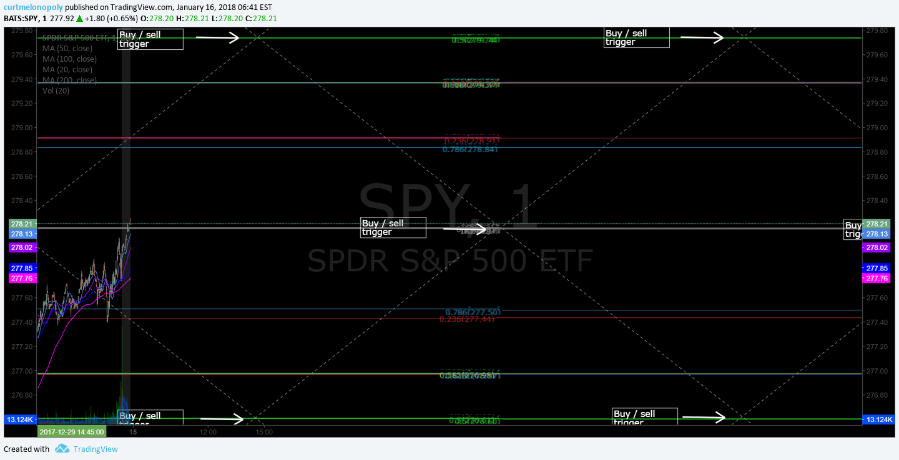Click the 12:00 time axis label
Screen dimensions: 899x460
[x=209, y=431]
